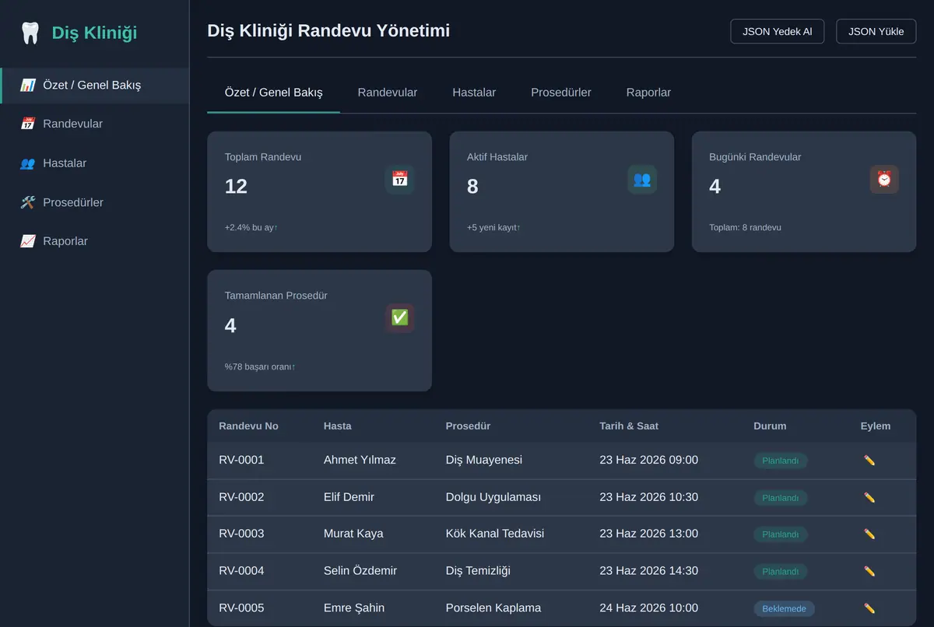Click the tooth logo icon

pyautogui.click(x=30, y=33)
